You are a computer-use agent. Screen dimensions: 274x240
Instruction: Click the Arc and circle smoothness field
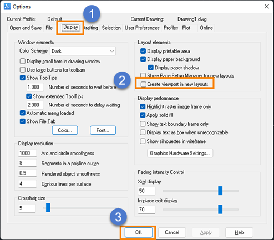coord(27,153)
